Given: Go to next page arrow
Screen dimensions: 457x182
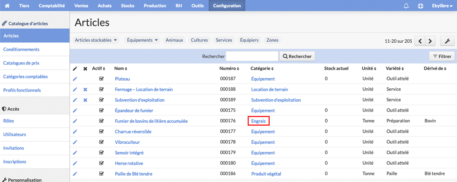Looking at the screenshot, I should click(x=430, y=41).
